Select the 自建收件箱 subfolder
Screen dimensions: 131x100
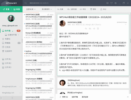[x=11, y=35]
